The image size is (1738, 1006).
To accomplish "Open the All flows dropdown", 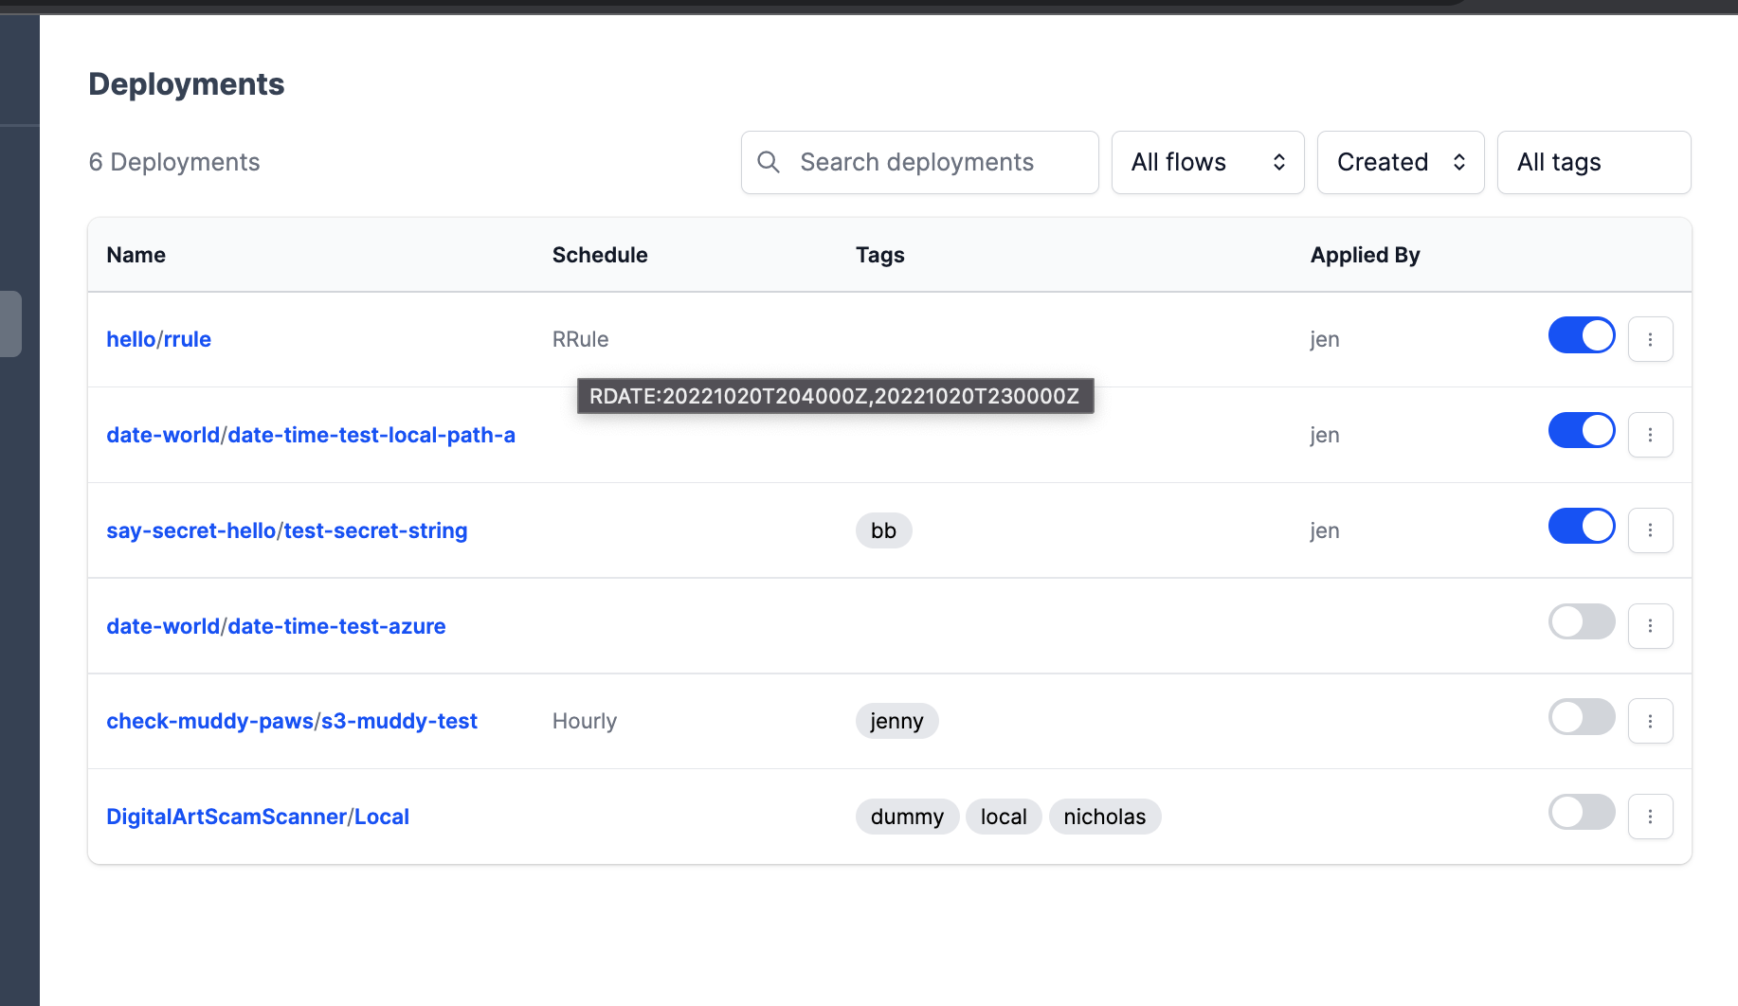I will pyautogui.click(x=1207, y=162).
